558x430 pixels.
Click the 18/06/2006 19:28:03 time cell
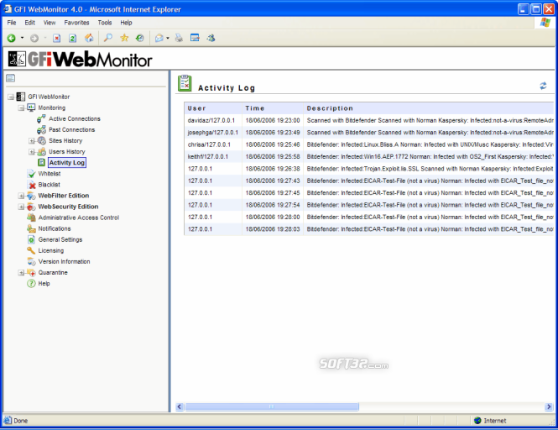[x=273, y=229]
